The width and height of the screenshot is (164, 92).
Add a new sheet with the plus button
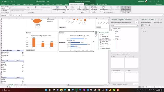[25, 85]
